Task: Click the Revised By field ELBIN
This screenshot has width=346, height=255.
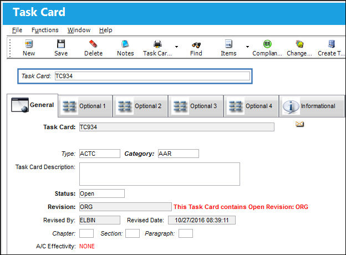Action: click(100, 220)
